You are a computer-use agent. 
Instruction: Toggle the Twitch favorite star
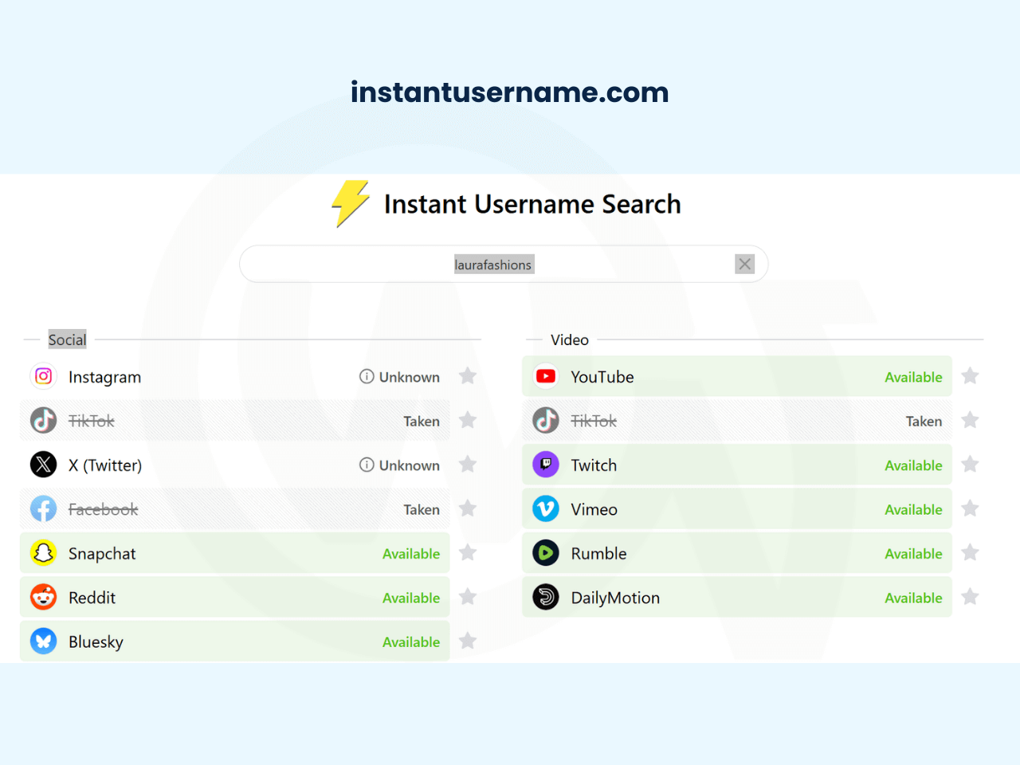pos(970,465)
